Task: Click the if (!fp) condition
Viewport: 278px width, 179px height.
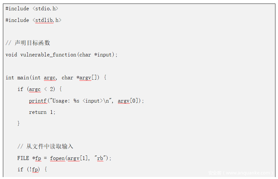Action: [x=32, y=170]
